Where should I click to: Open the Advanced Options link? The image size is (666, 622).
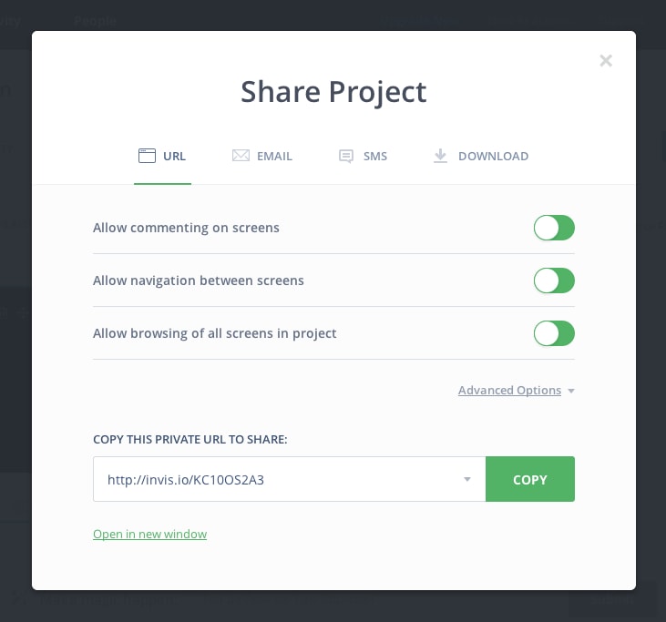coord(509,391)
